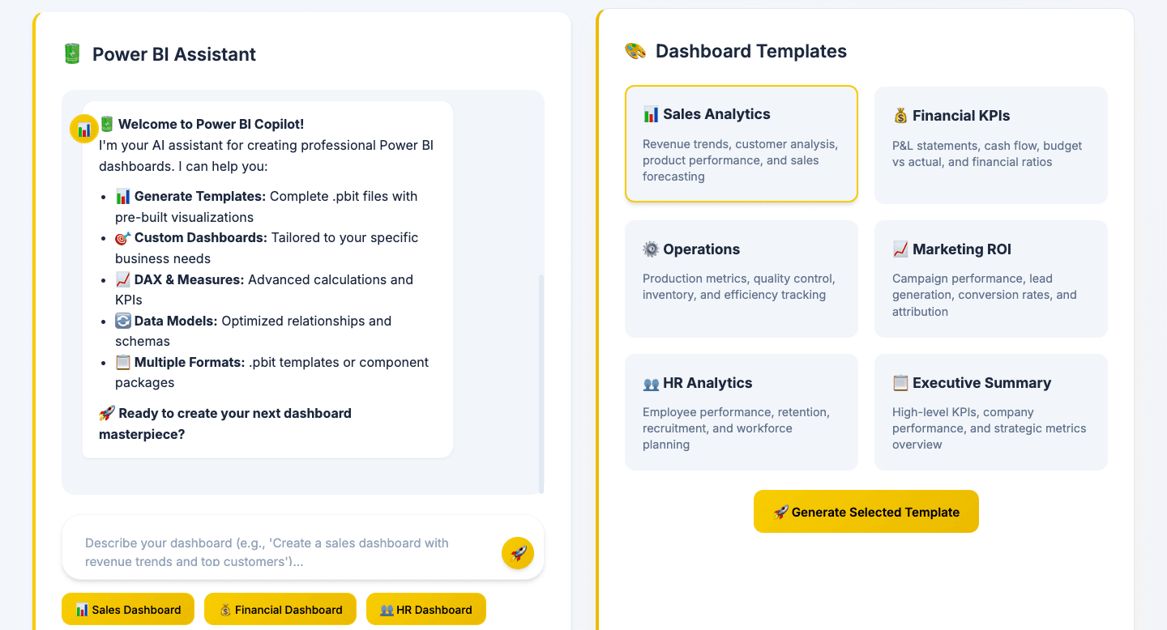Screen dimensions: 1167x630
Task: Click the battery icon beside Power BI Assistant
Action: pos(72,54)
